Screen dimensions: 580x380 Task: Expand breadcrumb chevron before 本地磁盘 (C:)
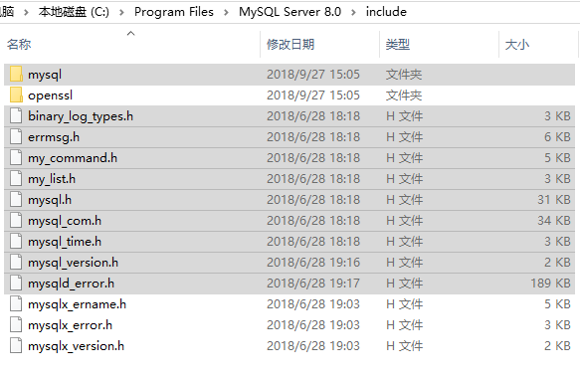click(26, 13)
